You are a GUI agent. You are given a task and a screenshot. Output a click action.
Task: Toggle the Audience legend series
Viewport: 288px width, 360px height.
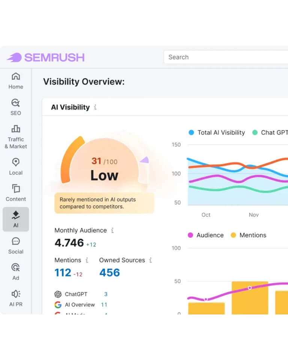(205, 235)
